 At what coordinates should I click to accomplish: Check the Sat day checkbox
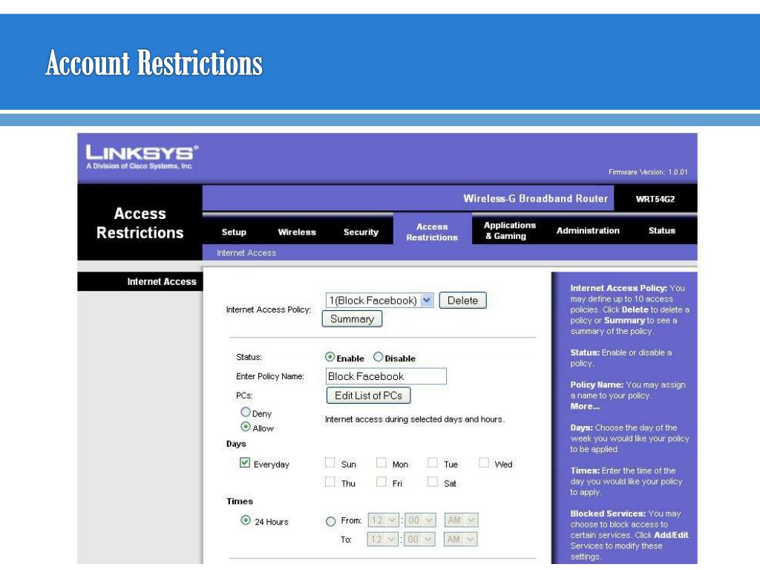coord(433,482)
